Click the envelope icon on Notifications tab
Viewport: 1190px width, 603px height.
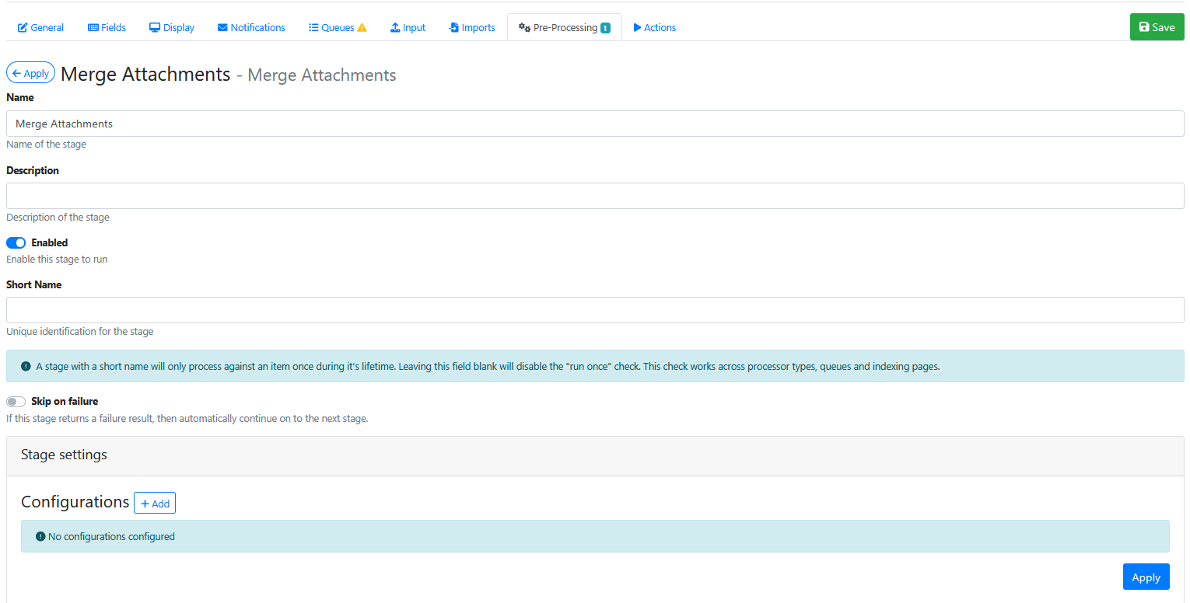pos(222,28)
